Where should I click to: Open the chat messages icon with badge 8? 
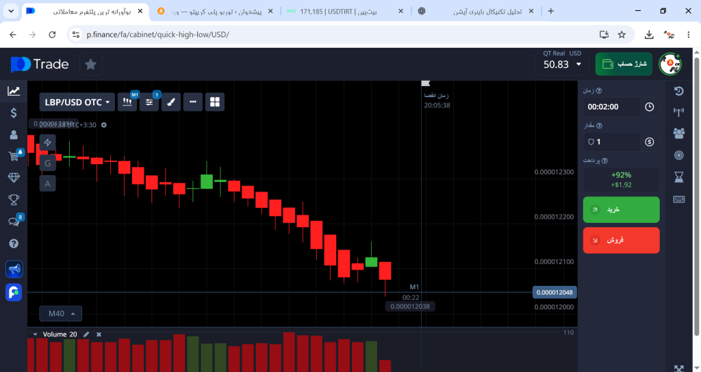[x=14, y=221]
